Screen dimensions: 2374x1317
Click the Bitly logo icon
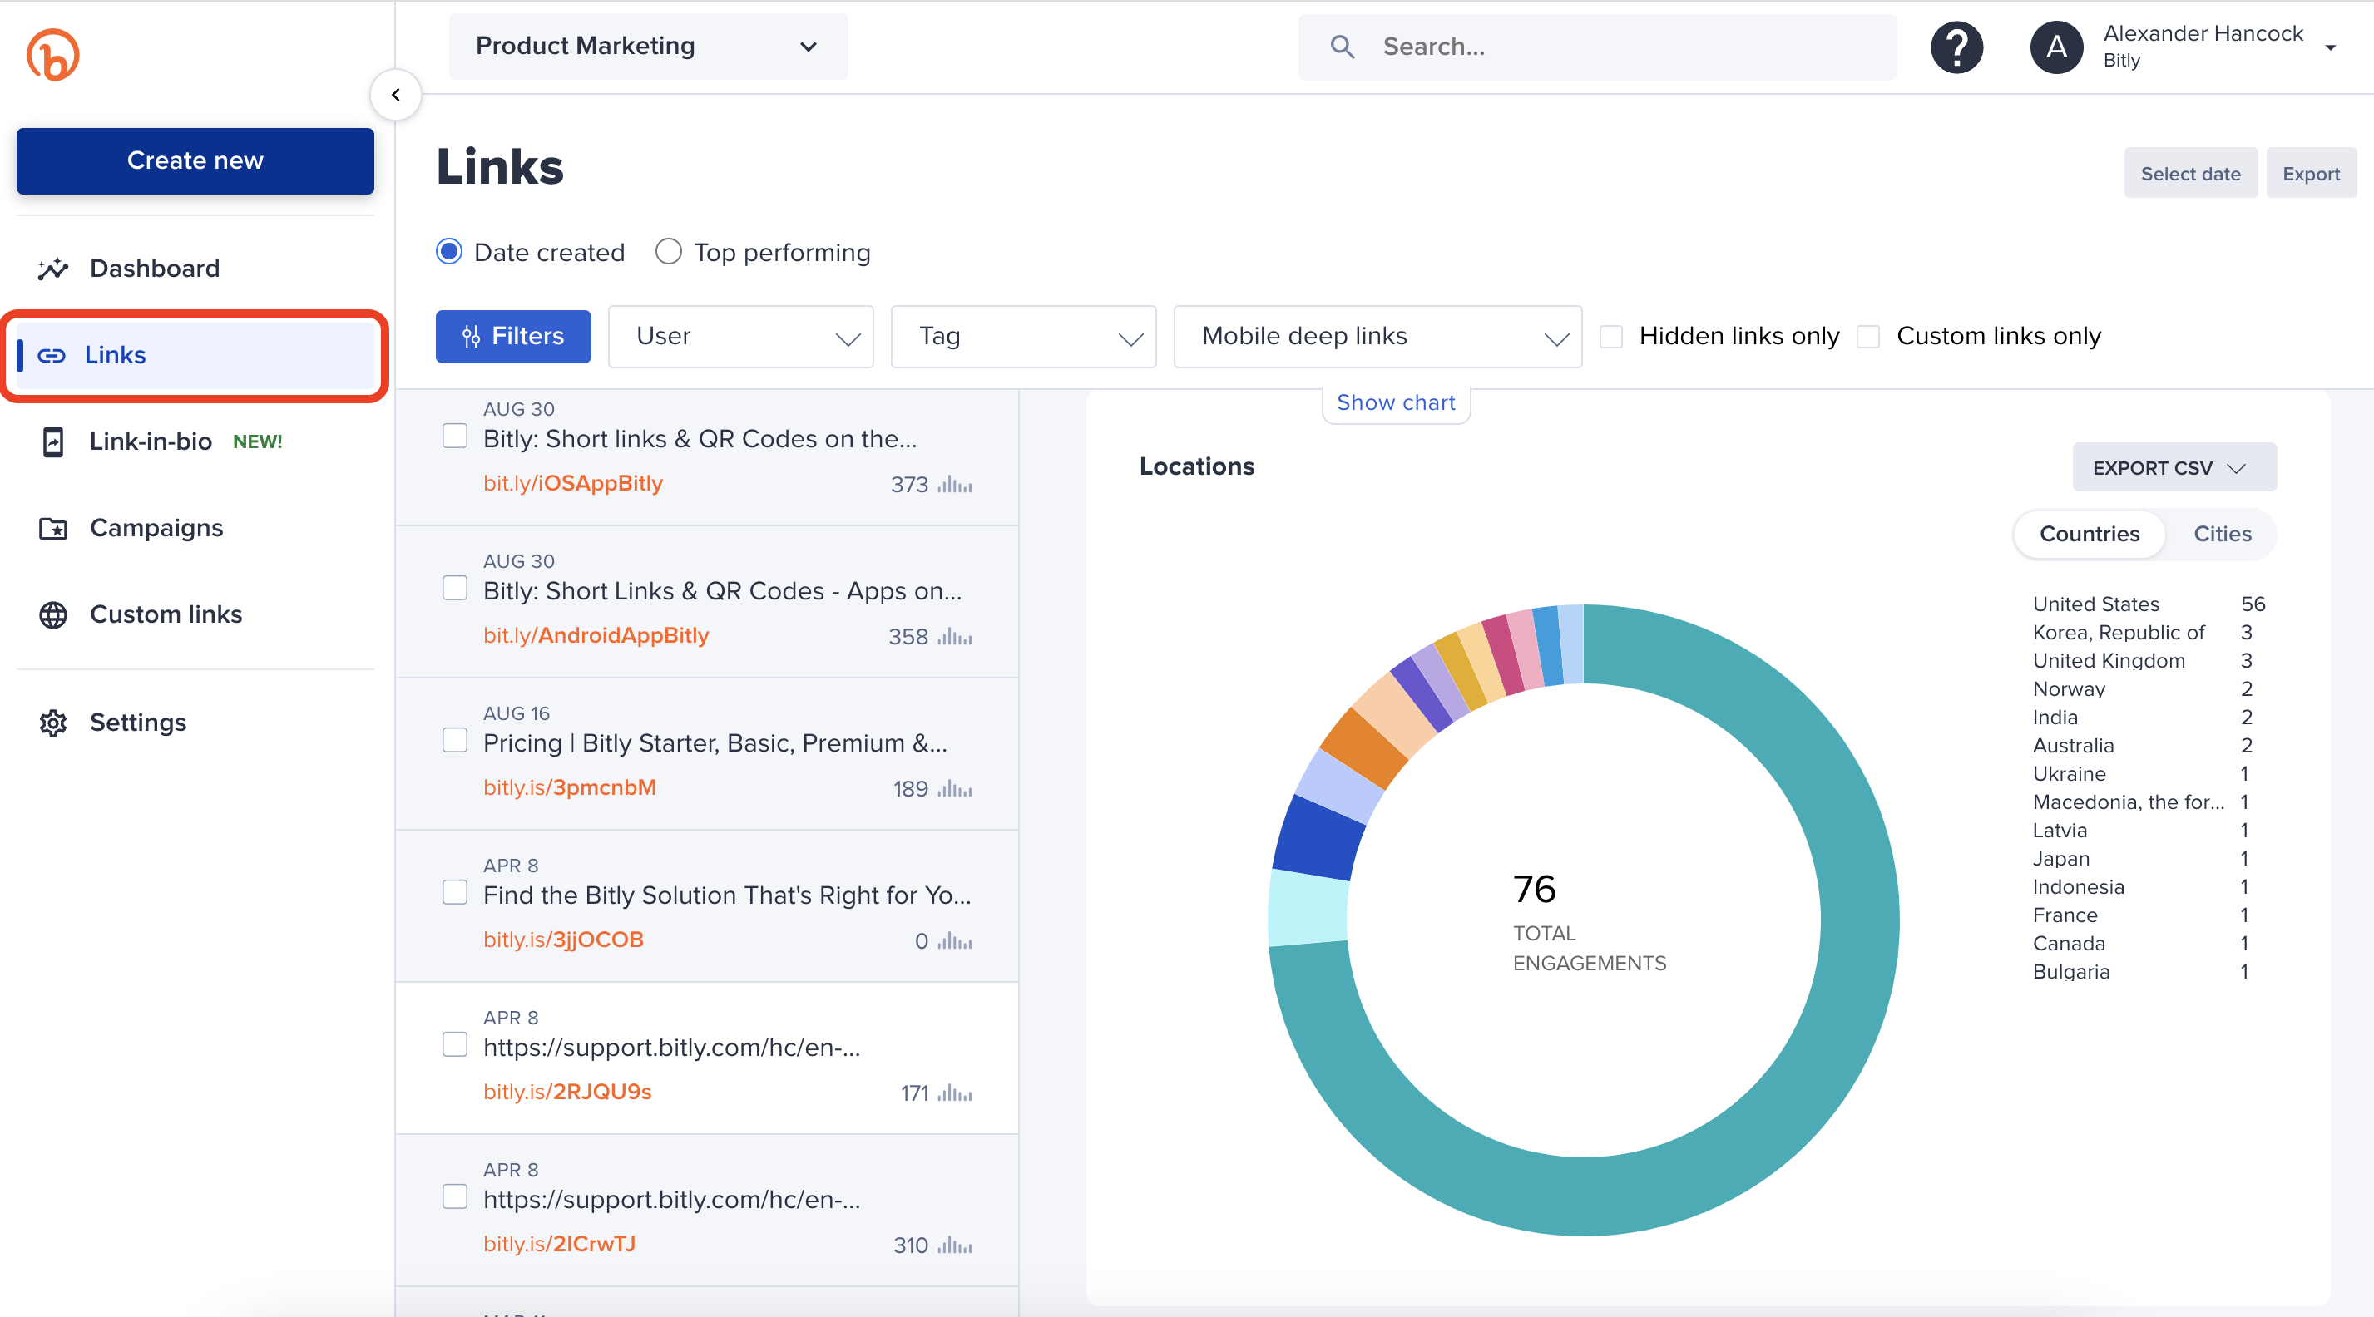click(52, 55)
